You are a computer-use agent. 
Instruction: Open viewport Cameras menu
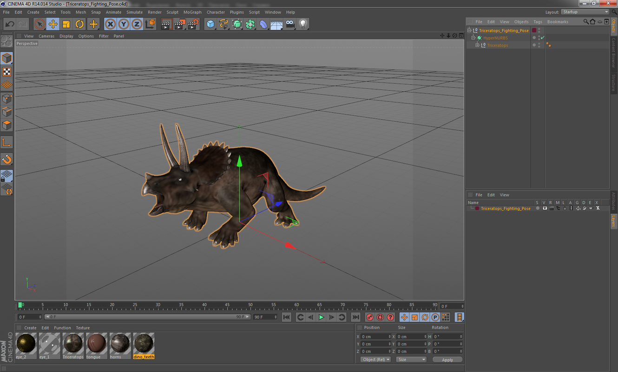46,36
